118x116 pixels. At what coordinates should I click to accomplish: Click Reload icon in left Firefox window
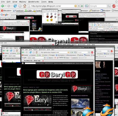tap(11, 51)
